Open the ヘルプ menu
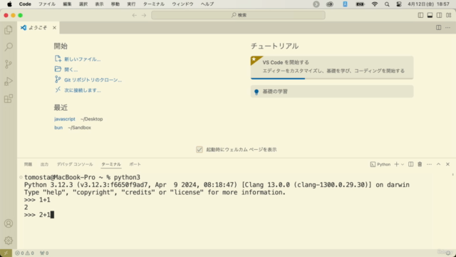 [207, 4]
